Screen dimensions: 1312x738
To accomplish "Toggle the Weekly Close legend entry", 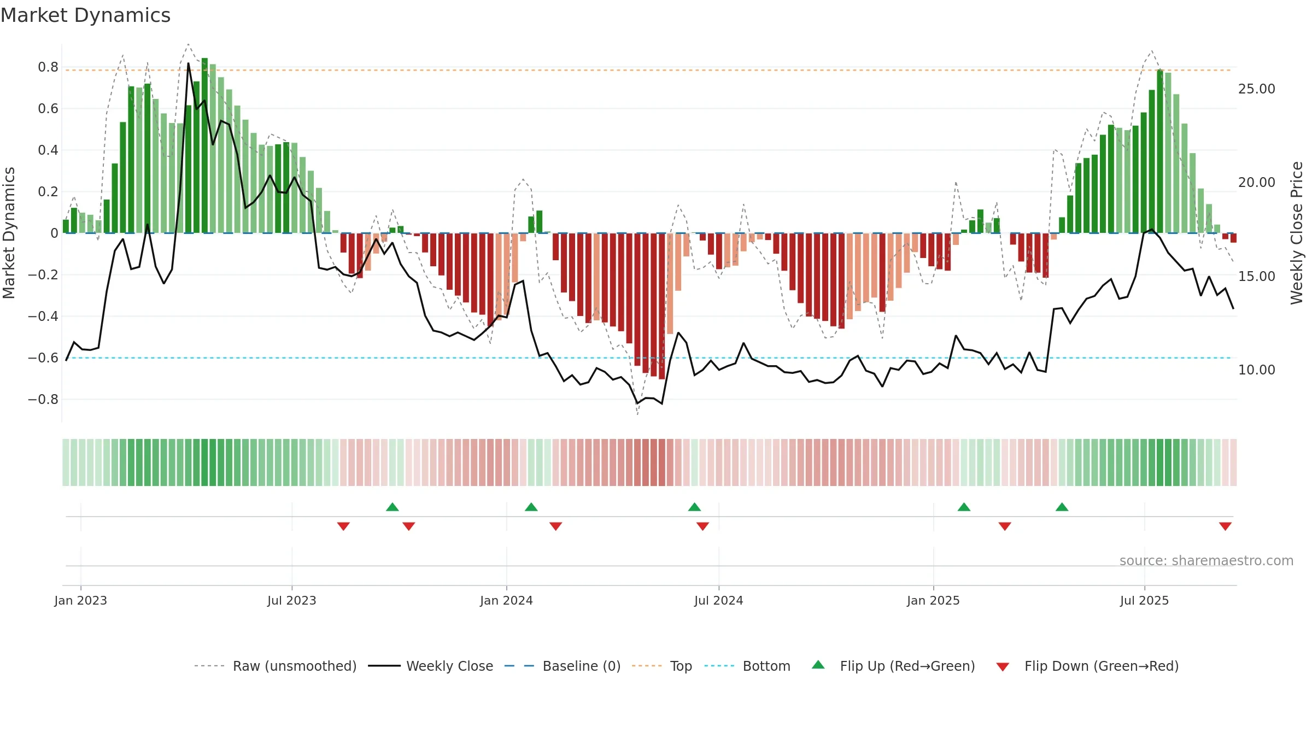I will tap(431, 666).
